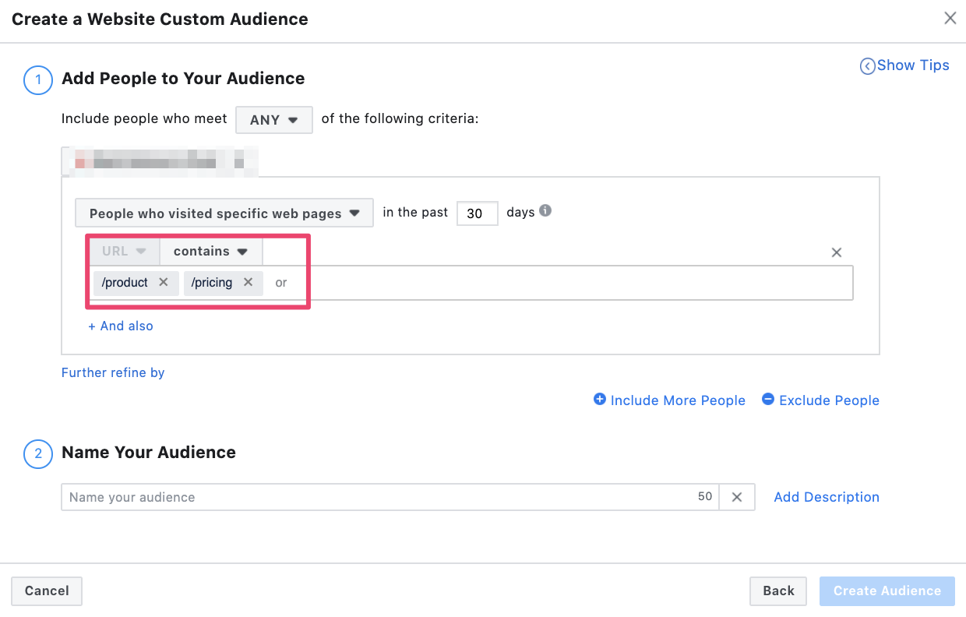Click the info icon next to days

coord(545,211)
